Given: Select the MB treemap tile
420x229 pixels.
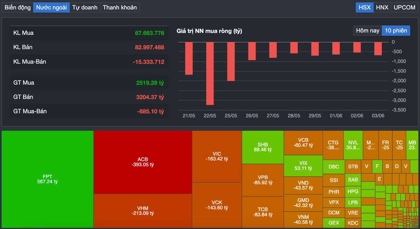Looking at the screenshot, I should pos(412,145).
